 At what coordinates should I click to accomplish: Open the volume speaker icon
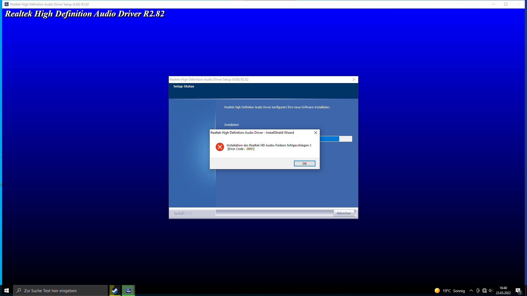tap(491, 291)
